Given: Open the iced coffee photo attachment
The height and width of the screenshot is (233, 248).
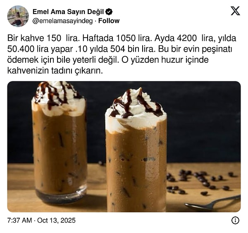Looking at the screenshot, I should click(x=124, y=147).
